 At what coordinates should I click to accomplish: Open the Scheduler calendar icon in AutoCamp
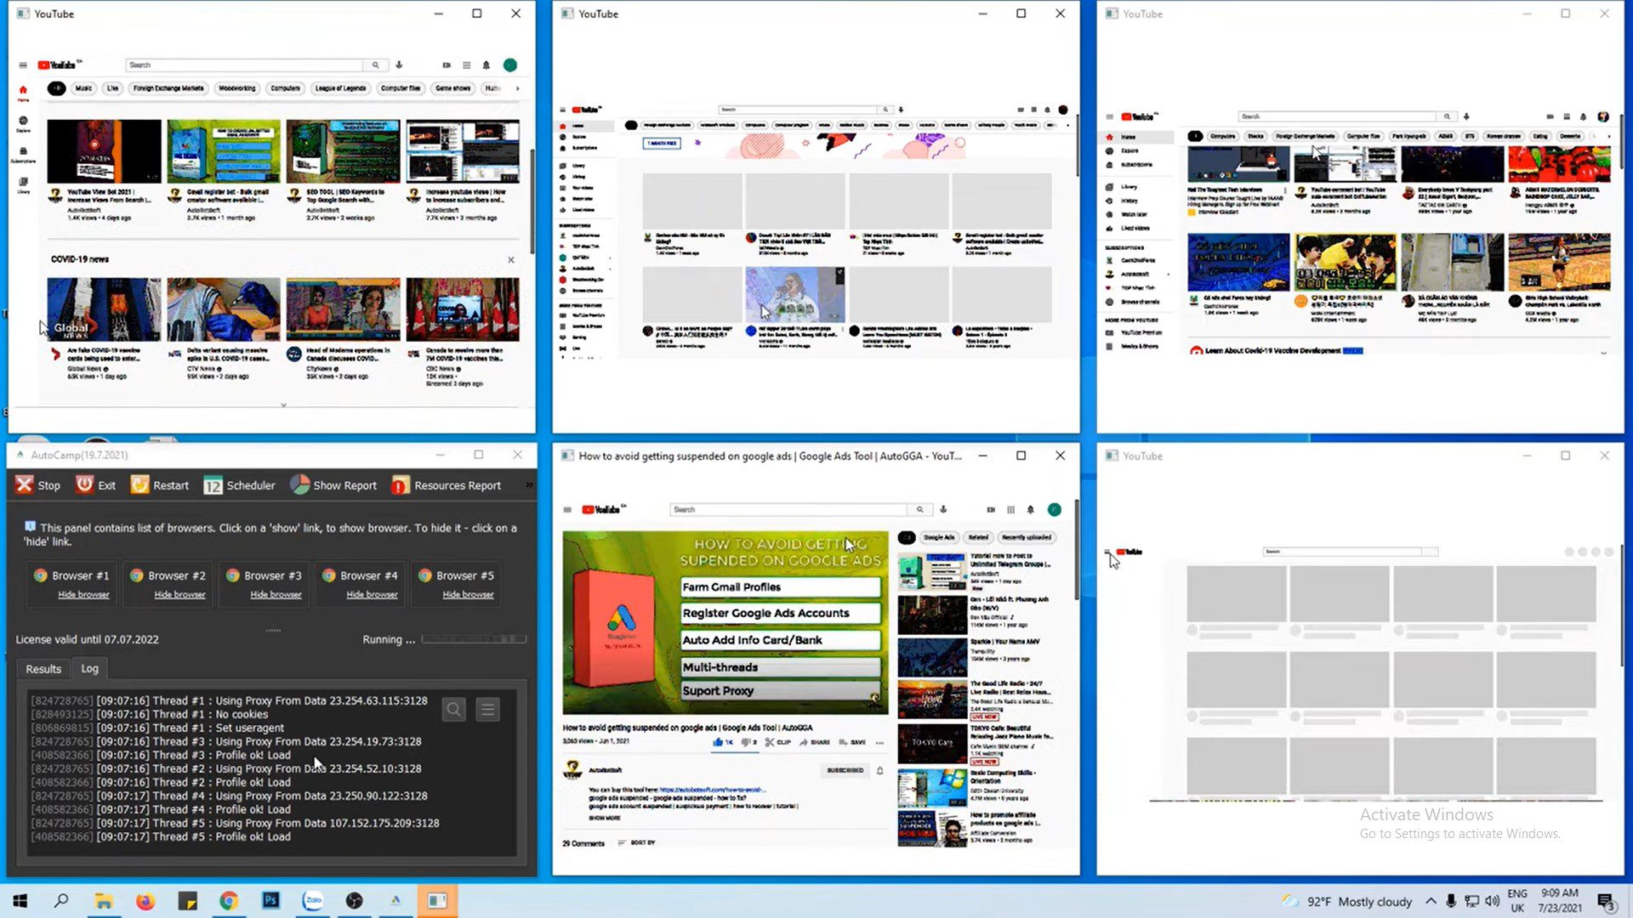tap(213, 485)
